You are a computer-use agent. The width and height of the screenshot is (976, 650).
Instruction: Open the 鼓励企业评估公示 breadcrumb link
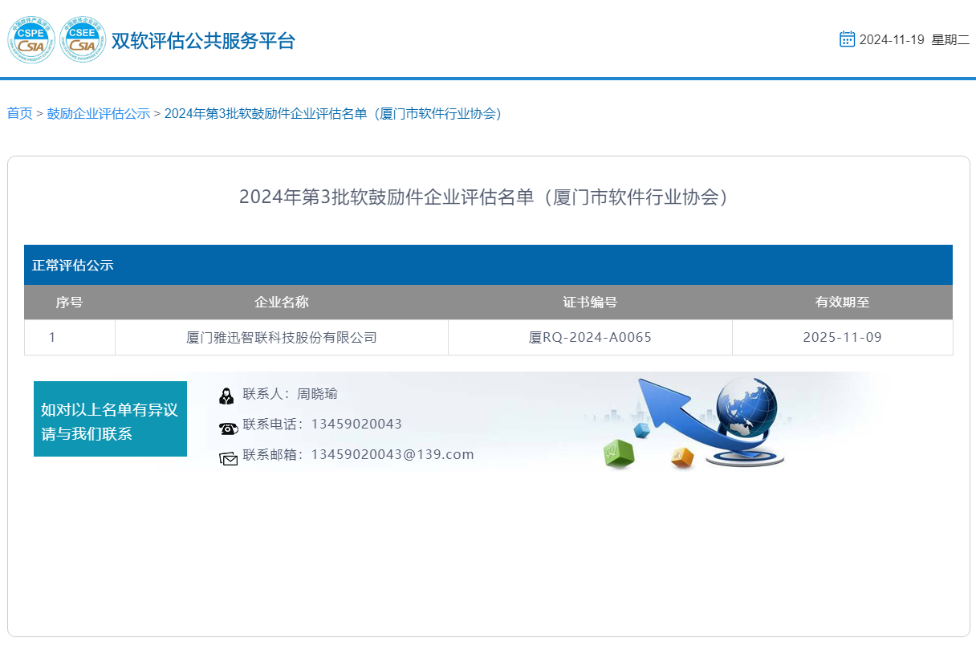[x=99, y=113]
